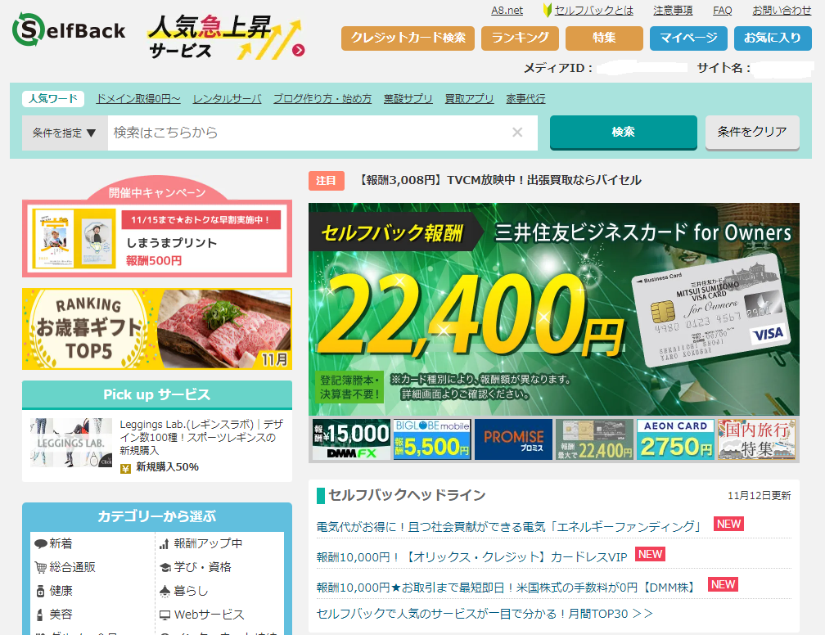Open the ランキング tab
Viewport: 825px width, 635px height.
[520, 38]
